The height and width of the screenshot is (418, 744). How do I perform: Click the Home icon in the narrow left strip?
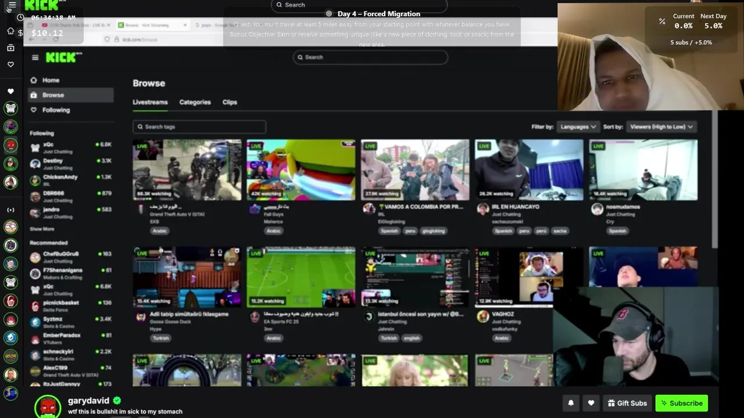click(10, 31)
